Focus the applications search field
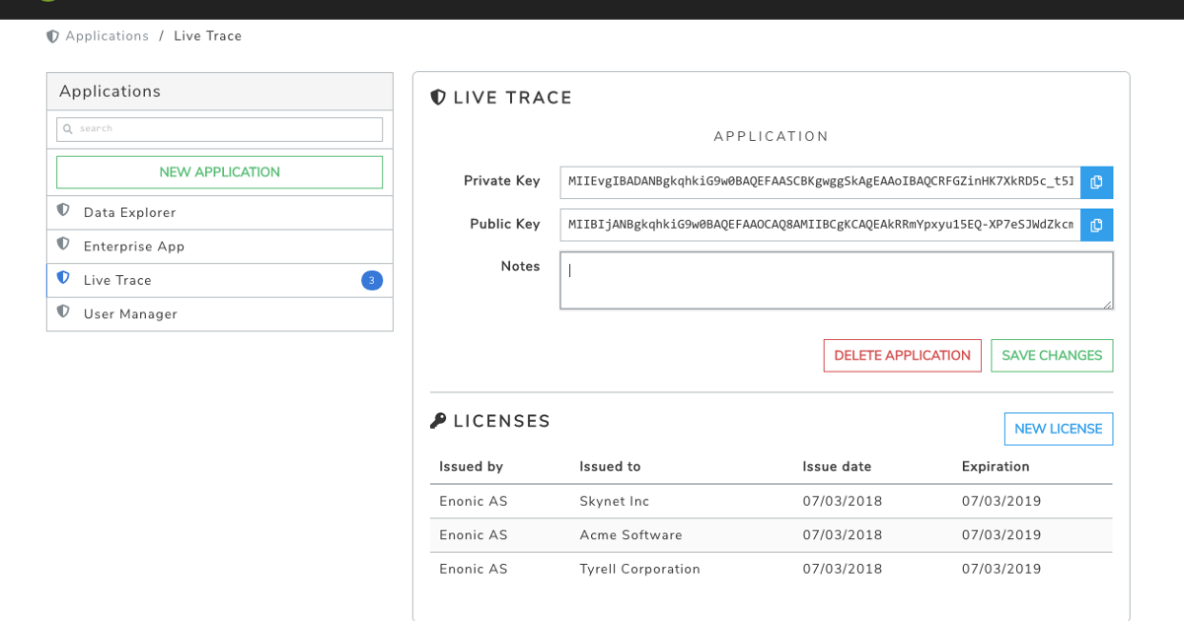1184x621 pixels. click(x=220, y=129)
